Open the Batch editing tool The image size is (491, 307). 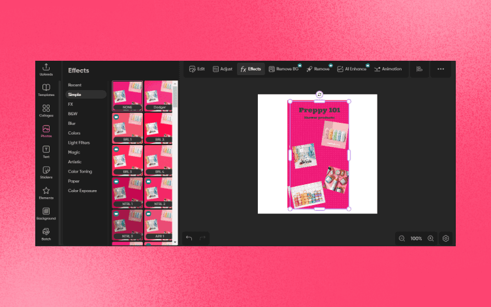pos(46,234)
